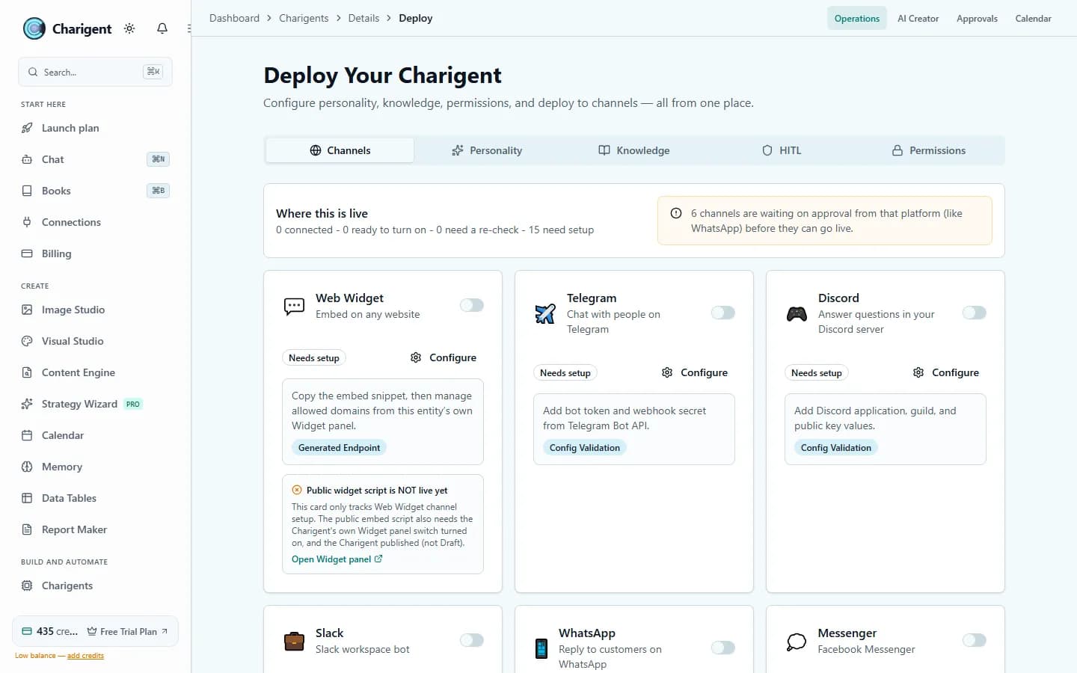
Task: Select Approvals in top navigation
Action: (x=977, y=19)
